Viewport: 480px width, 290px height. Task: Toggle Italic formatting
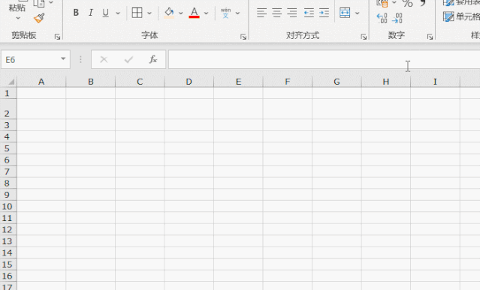pyautogui.click(x=91, y=13)
